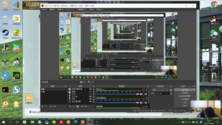Screen dimensions: 222x125
Task: Remove the selected scene with the minus icon
Action: 46,106
